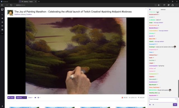Favorite this page with the star icon
179x108 pixels.
coord(159,5)
